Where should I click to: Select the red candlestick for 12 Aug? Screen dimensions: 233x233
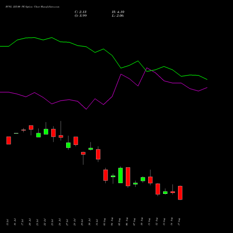click(x=158, y=189)
